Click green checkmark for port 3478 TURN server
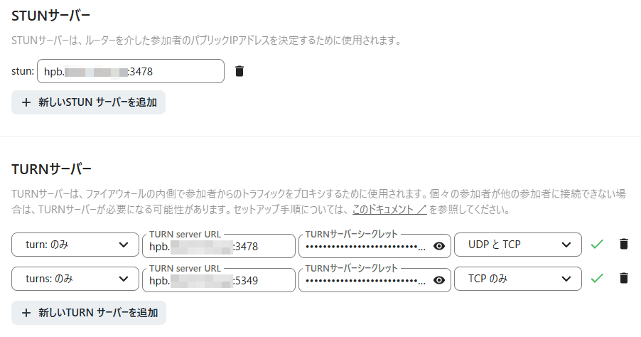 597,244
